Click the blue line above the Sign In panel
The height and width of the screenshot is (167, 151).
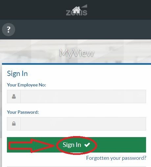76,64
